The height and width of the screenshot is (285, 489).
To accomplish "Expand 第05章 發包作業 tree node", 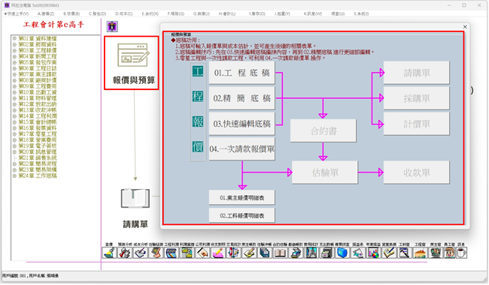I will tap(14, 62).
